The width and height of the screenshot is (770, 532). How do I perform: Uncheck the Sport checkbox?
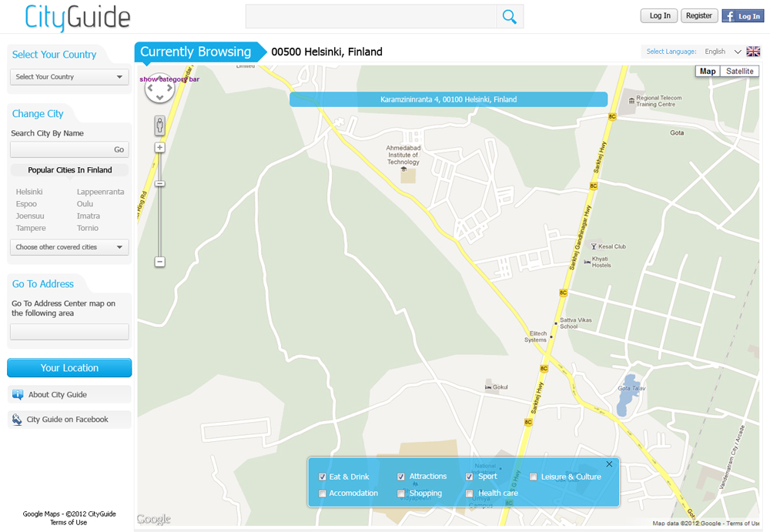click(x=470, y=477)
